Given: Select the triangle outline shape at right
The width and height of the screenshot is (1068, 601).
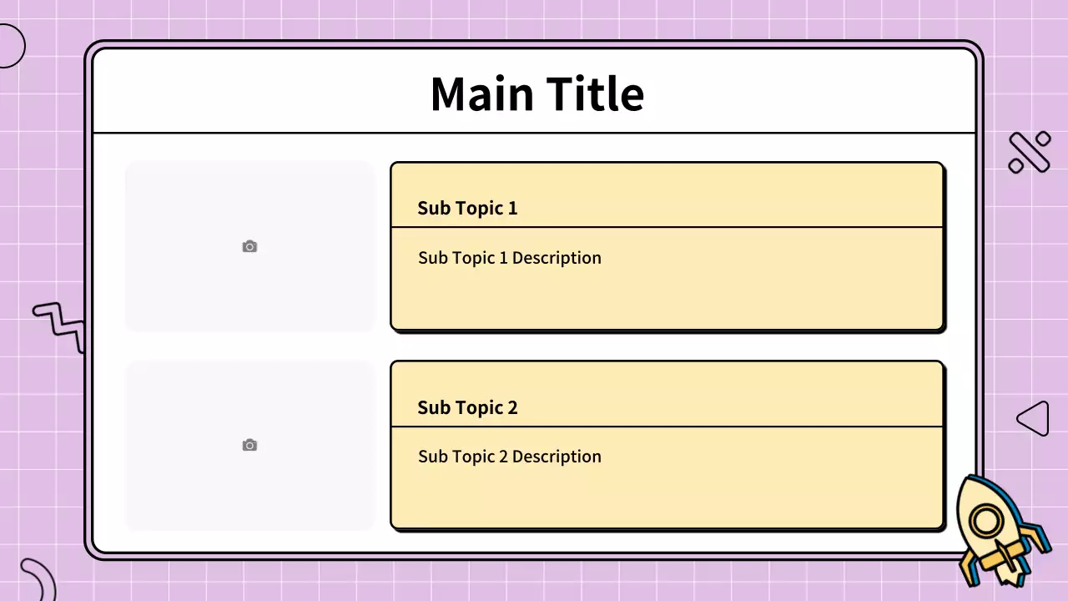Looking at the screenshot, I should pyautogui.click(x=1034, y=418).
